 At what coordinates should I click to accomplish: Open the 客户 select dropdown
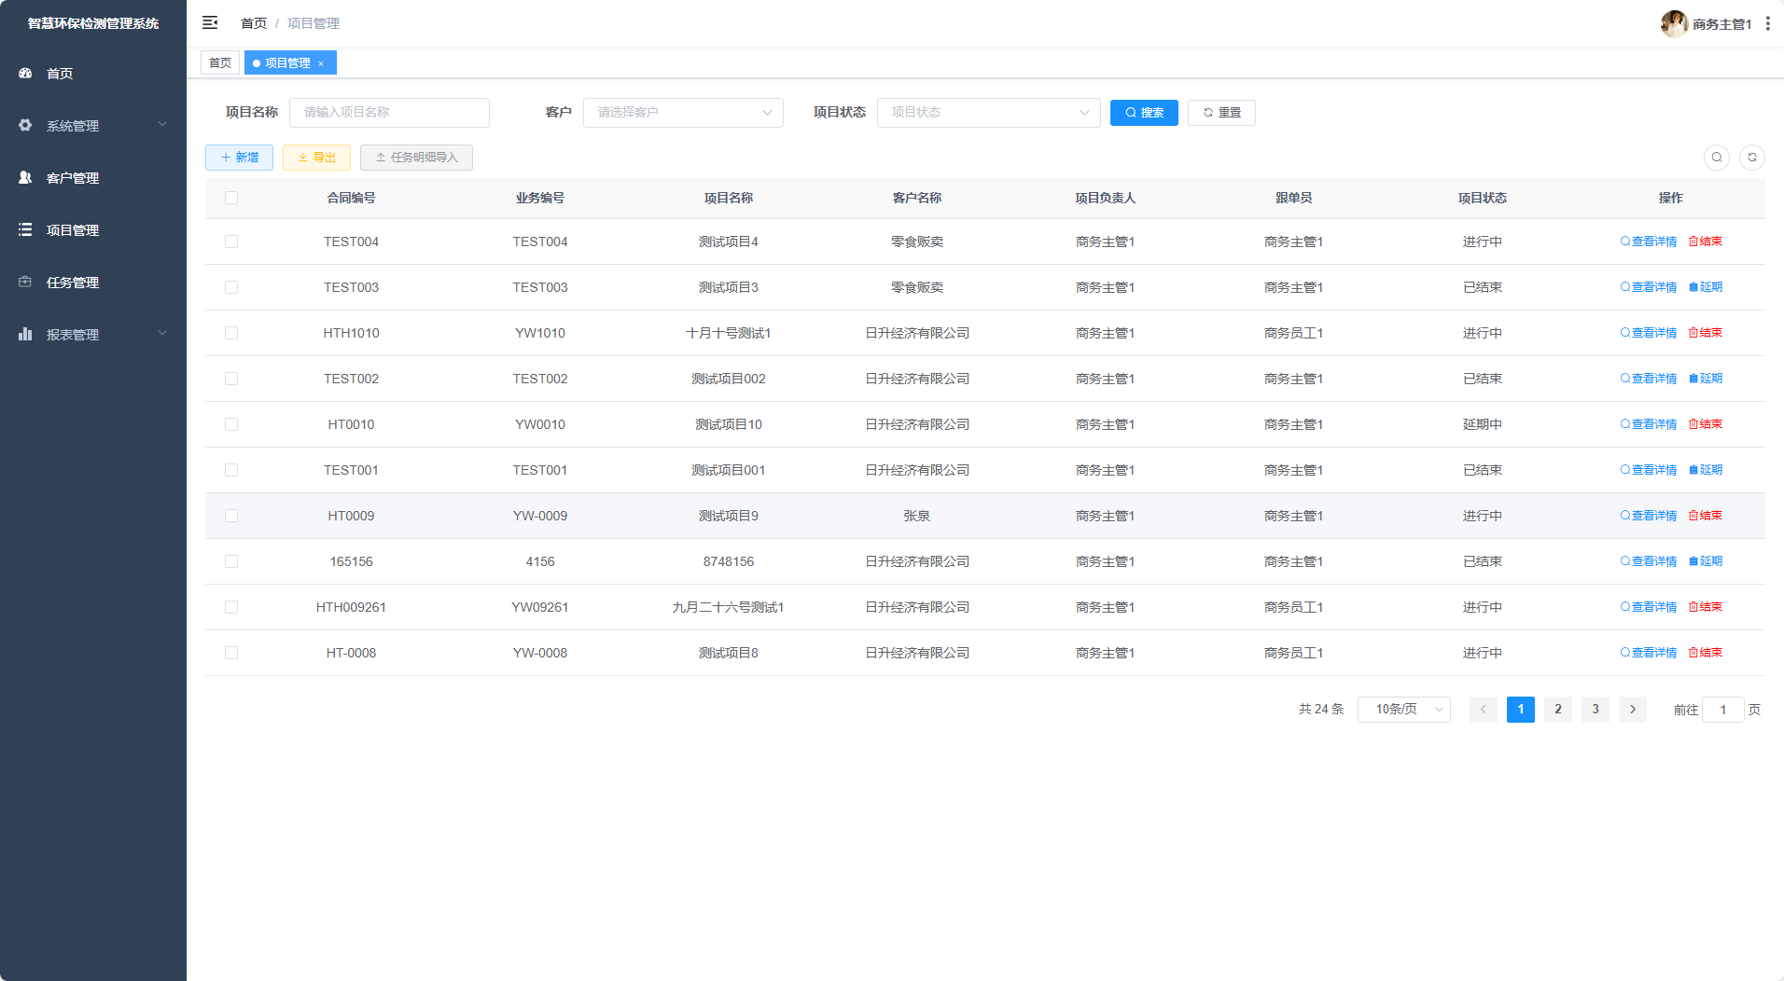click(x=683, y=113)
